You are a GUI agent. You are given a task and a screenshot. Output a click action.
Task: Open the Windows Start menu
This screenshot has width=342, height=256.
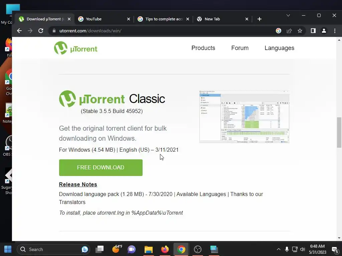pos(8,249)
